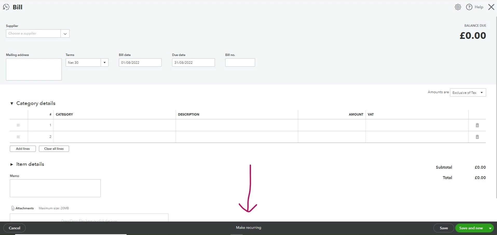Viewport: 497px width, 235px height.
Task: Open the Save and new options arrow
Action: coord(490,228)
